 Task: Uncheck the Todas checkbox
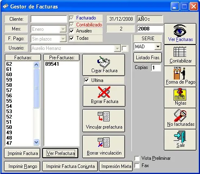(x=71, y=38)
